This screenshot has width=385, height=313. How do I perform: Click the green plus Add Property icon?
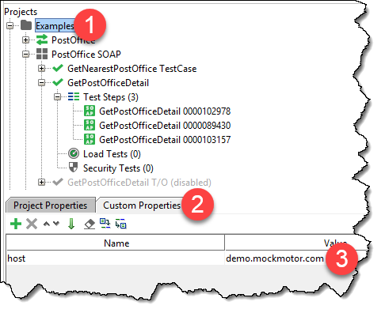pyautogui.click(x=16, y=224)
